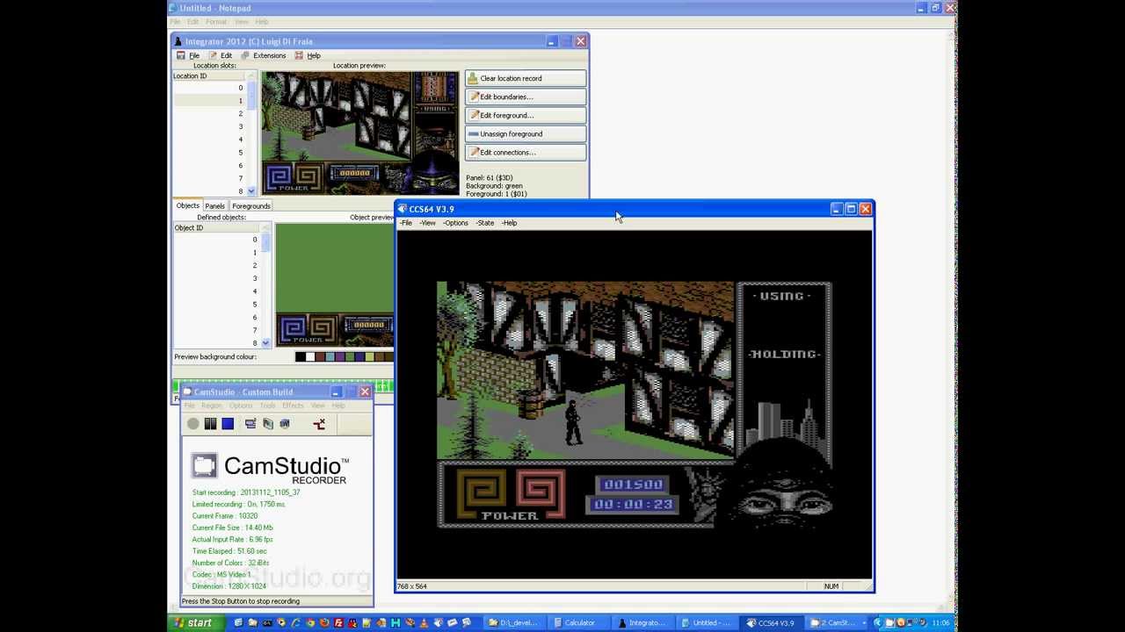The image size is (1125, 632).
Task: Click the File menu icon in Integrator
Action: (x=181, y=55)
